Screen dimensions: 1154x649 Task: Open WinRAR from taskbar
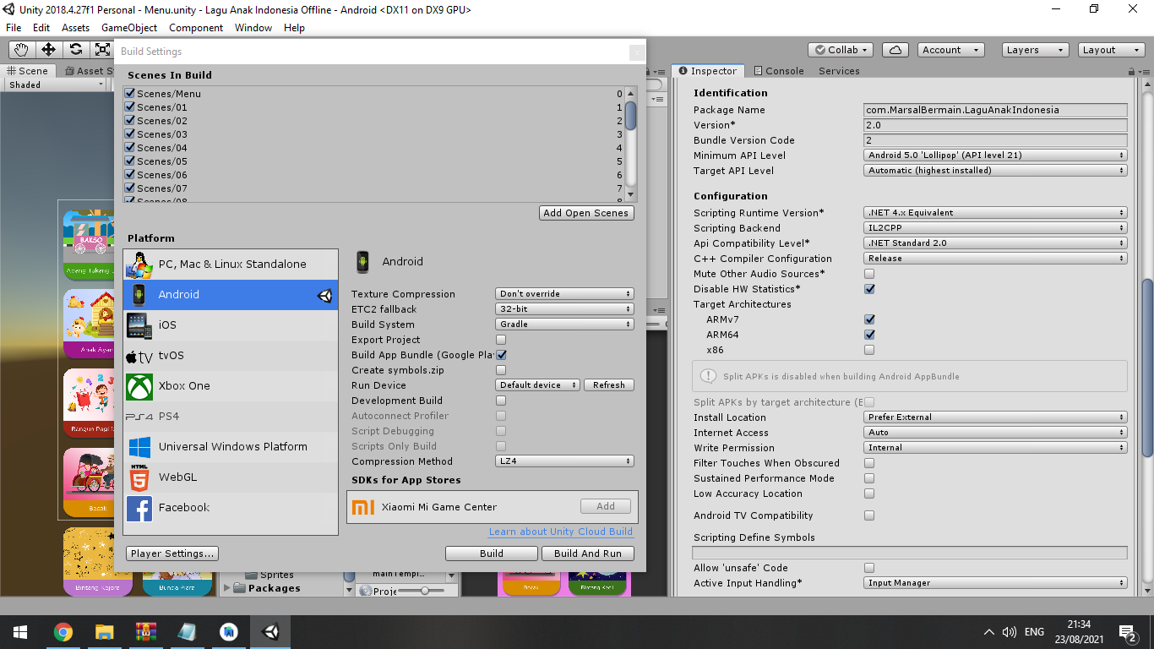click(x=146, y=632)
